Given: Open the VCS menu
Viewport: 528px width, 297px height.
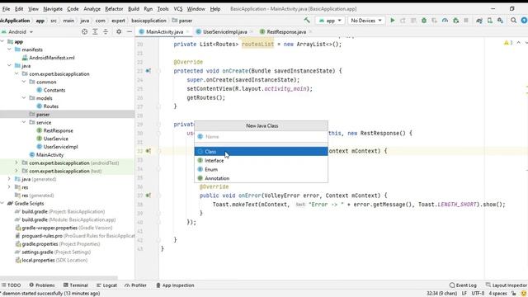Looking at the screenshot, I should click(178, 9).
